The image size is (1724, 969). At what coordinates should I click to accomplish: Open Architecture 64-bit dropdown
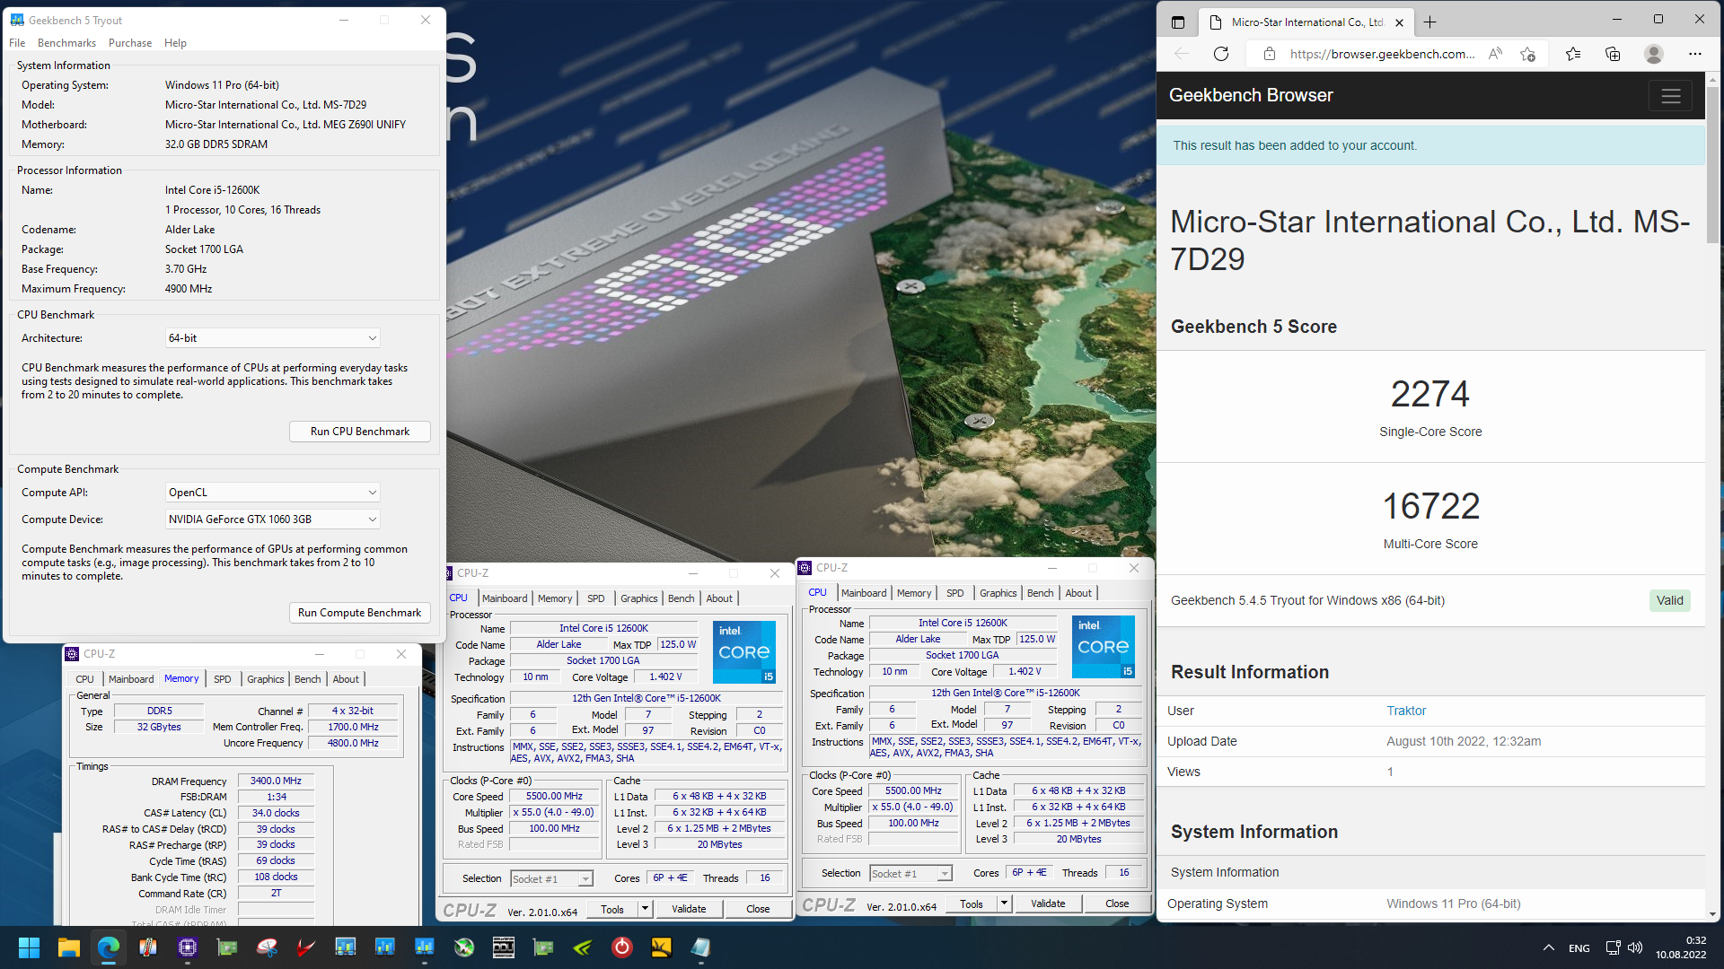273,338
